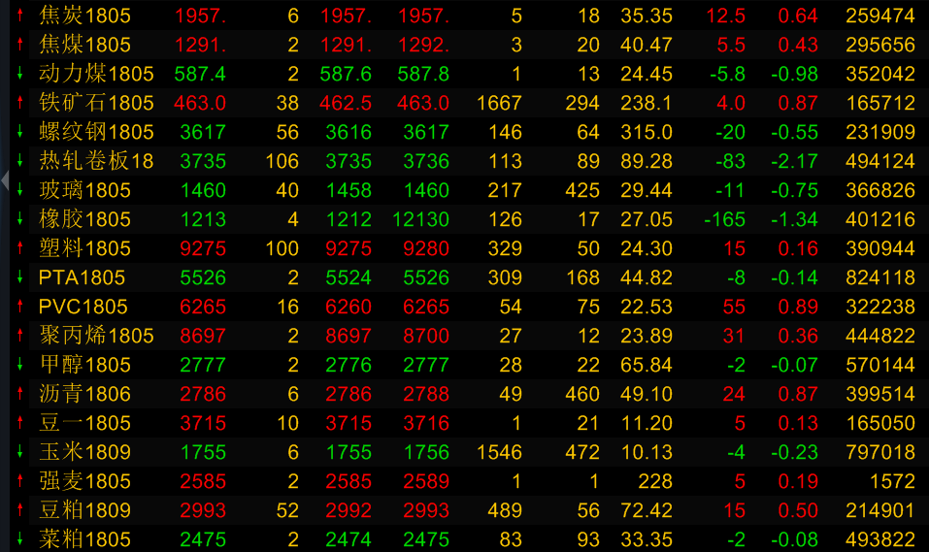
Task: Select the 塑料1805 contract name
Action: pyautogui.click(x=84, y=248)
